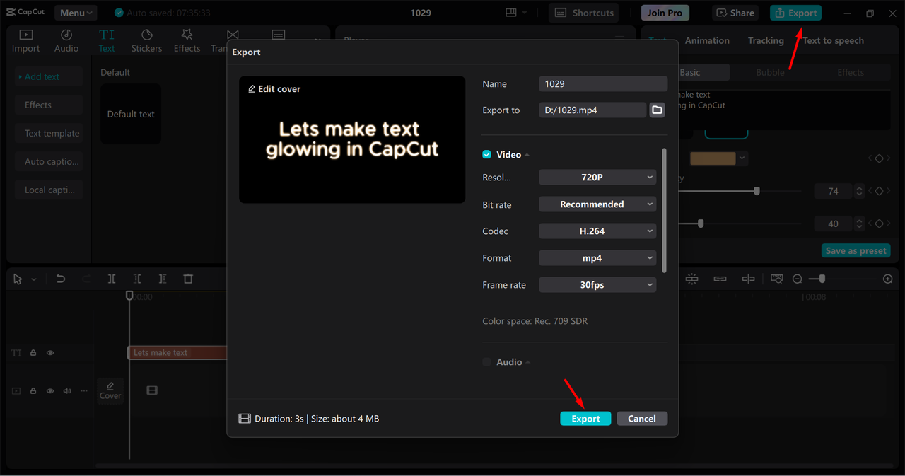Open the pointer tool dropdown arrow

34,279
